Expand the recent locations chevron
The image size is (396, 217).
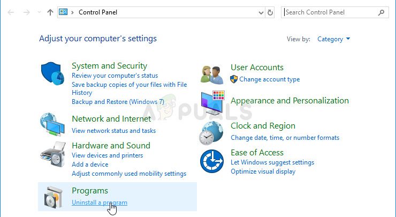click(x=39, y=12)
